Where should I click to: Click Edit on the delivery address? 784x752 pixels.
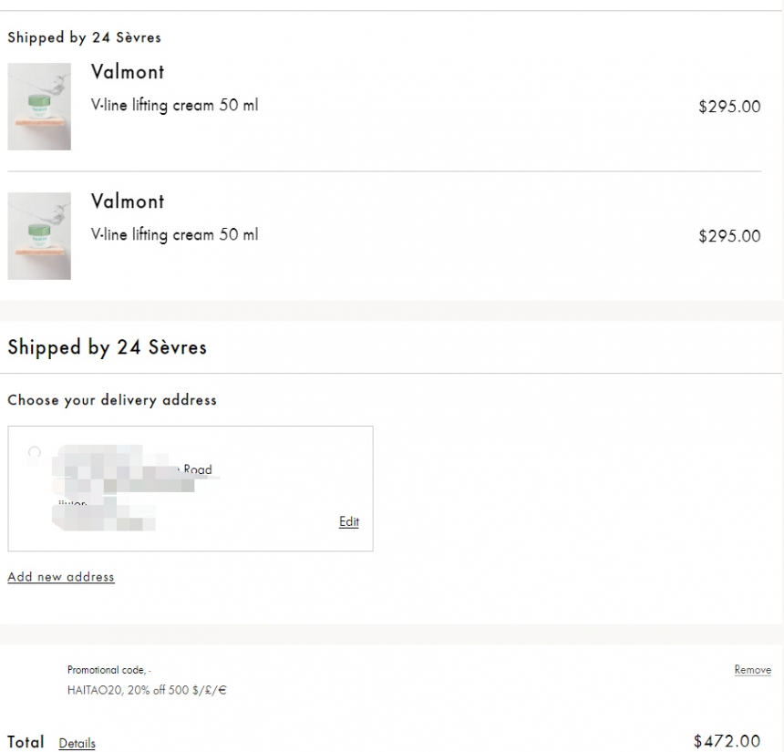(x=349, y=521)
